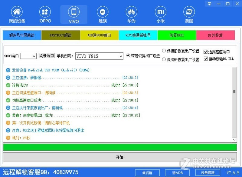Screen dimensions: 242x177
Task: Select the 华为 brand icon
Action: coord(131,14)
